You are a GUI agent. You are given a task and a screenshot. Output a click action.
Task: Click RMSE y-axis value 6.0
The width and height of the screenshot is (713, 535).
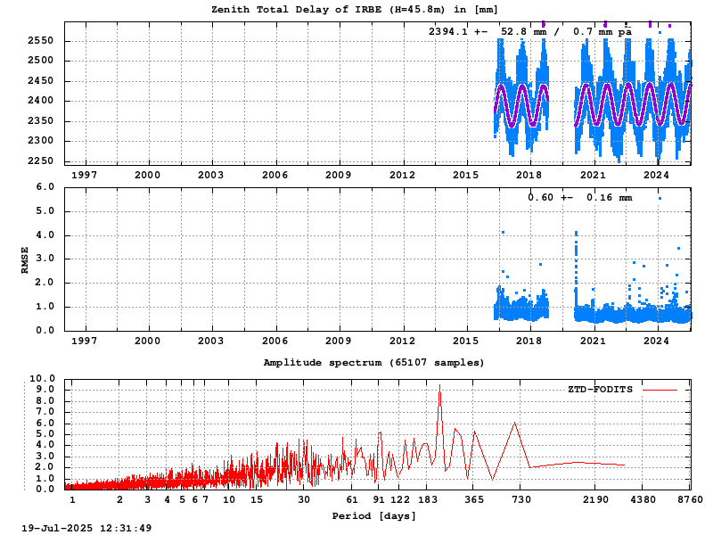tap(45, 187)
